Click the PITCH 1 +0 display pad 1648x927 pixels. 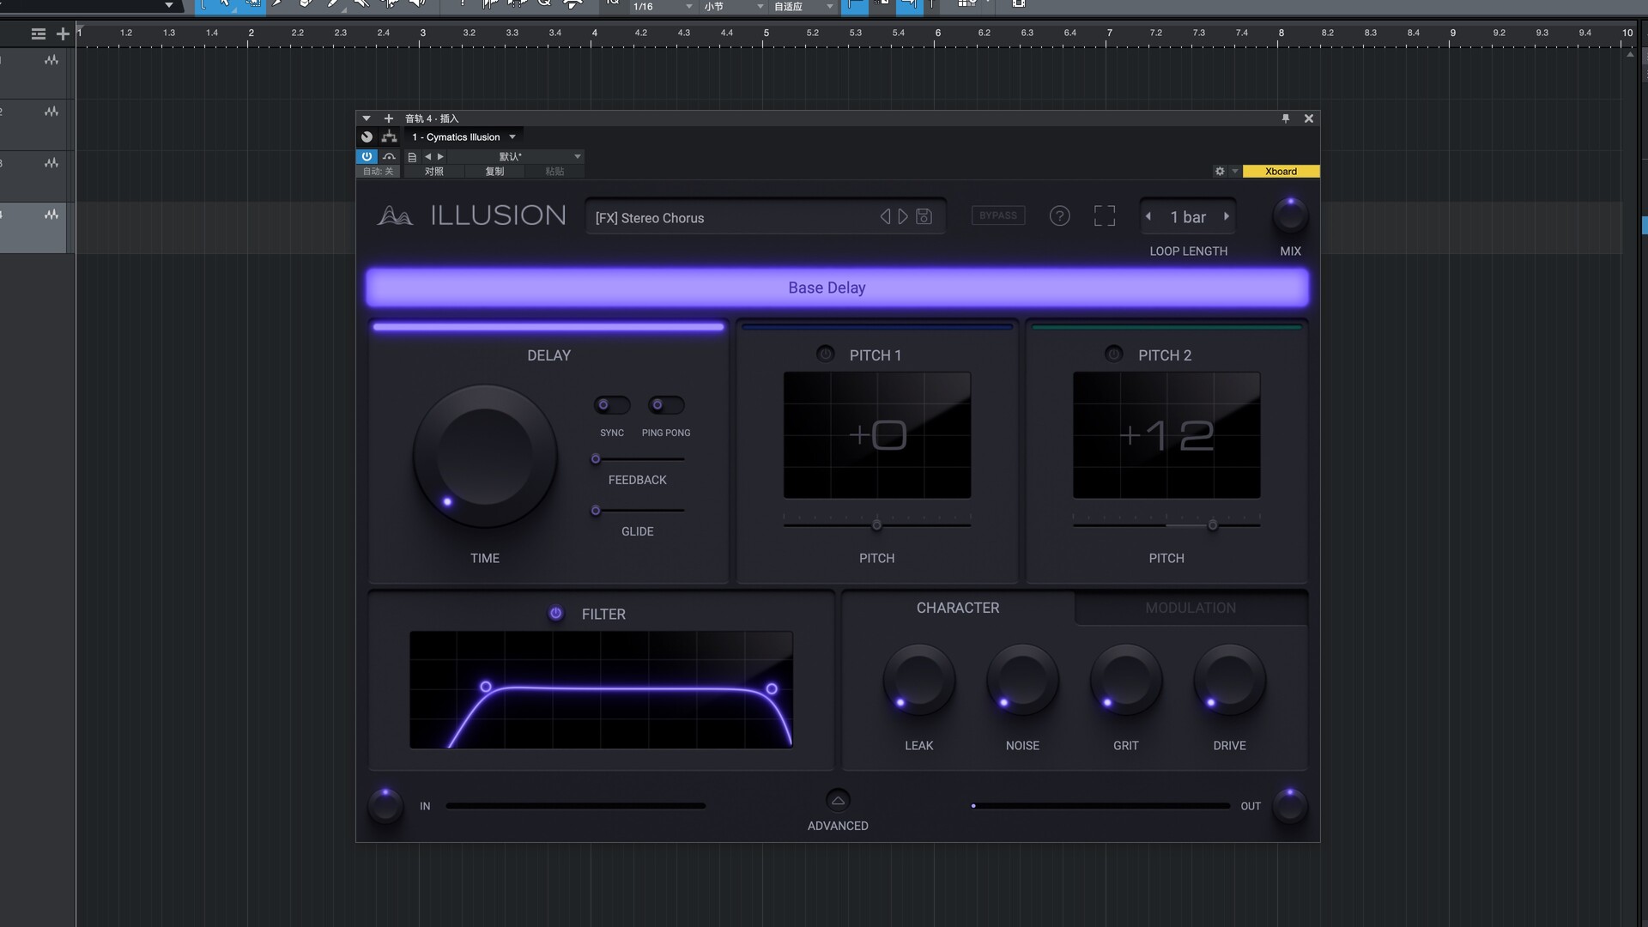877,435
